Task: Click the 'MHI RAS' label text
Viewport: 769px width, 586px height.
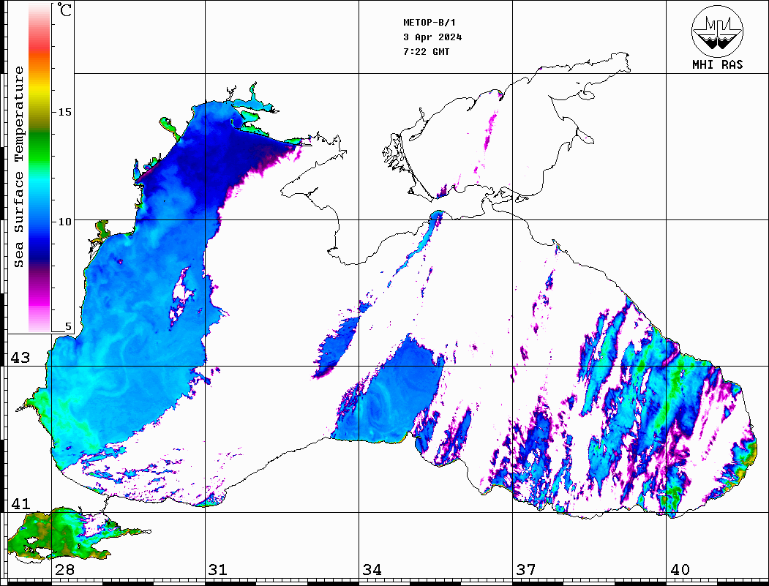Action: point(718,64)
